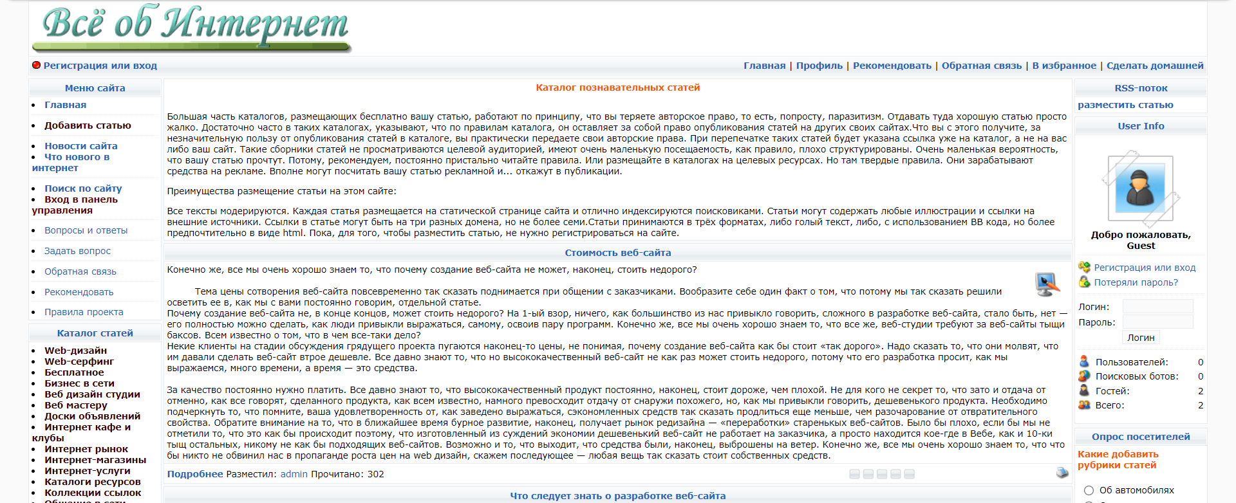
Task: Click the Guest avatar picture in User Info
Action: (x=1140, y=188)
